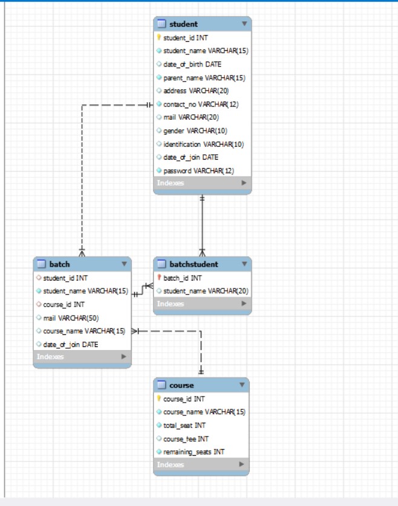Select the contact_no VARCHAR(12) column text
398x506 pixels.
tap(201, 104)
